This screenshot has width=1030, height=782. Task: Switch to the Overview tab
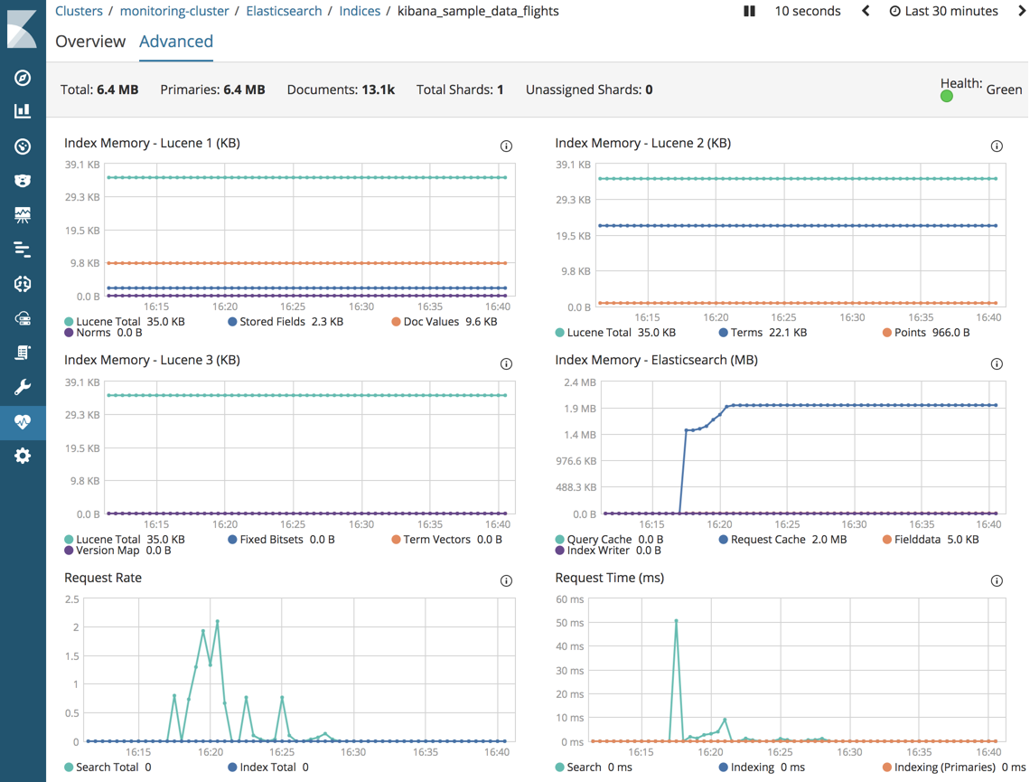pyautogui.click(x=90, y=42)
